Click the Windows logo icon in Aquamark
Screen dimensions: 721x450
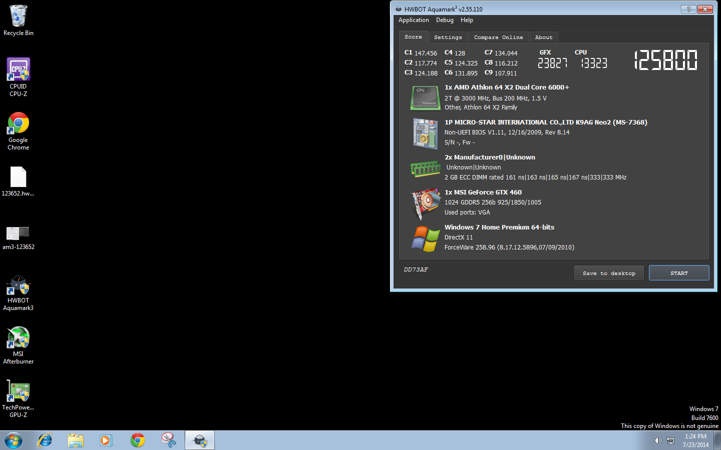(425, 238)
